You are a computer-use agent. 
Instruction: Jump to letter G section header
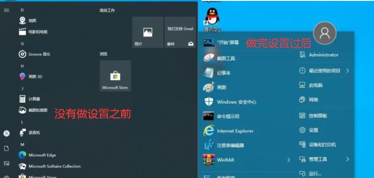[22, 44]
